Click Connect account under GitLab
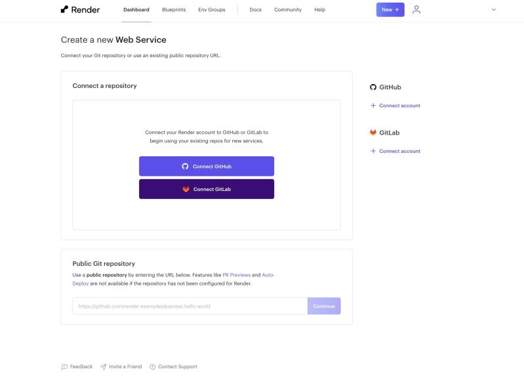This screenshot has width=524, height=382. [399, 151]
